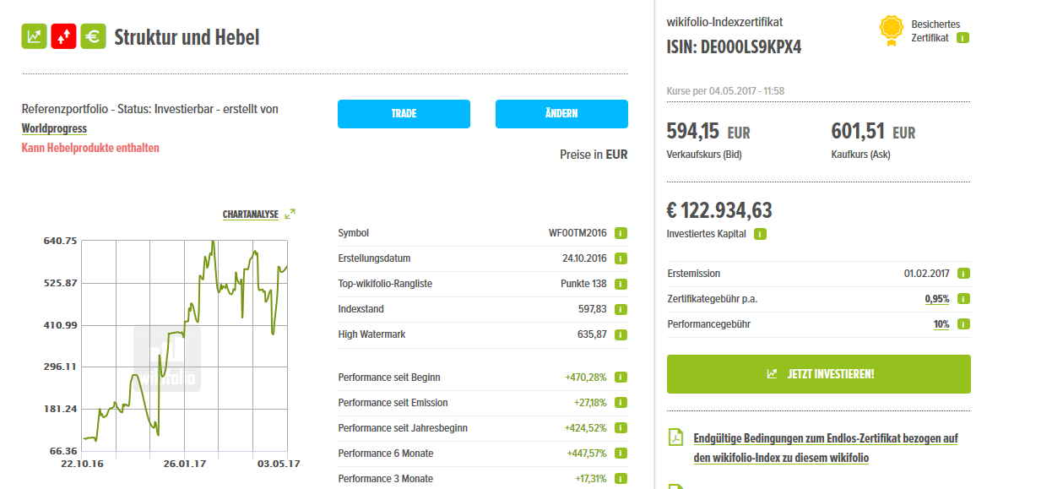The width and height of the screenshot is (1052, 489).
Task: Click the info icon beside Erstemission date
Action: tap(963, 273)
